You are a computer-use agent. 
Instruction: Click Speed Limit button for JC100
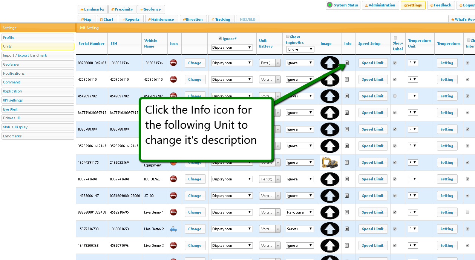tap(372, 196)
